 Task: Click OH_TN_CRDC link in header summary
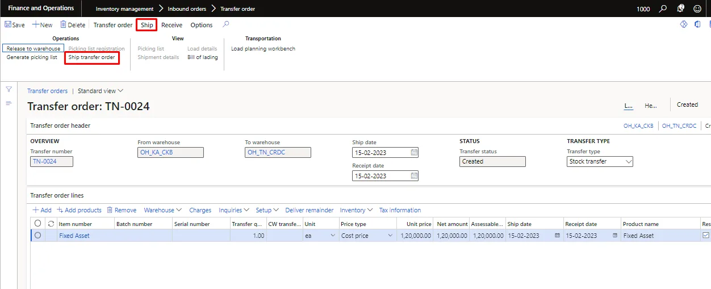click(x=679, y=126)
